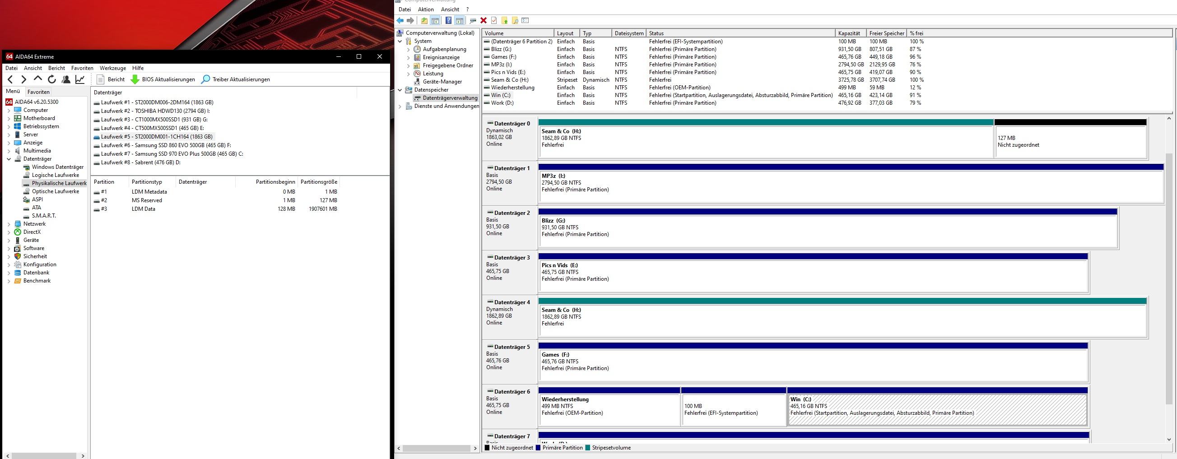Open the AIDA64 graph chart icon
The image size is (1177, 459).
click(x=80, y=79)
